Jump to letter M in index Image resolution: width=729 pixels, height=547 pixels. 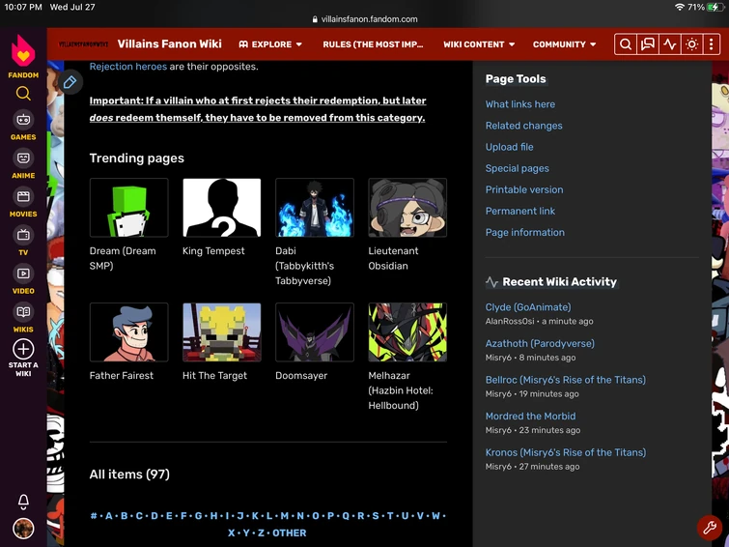click(x=285, y=516)
